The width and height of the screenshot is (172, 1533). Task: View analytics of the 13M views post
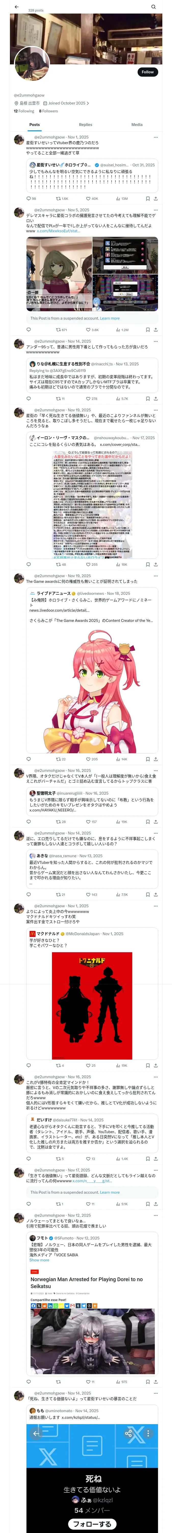[122, 198]
